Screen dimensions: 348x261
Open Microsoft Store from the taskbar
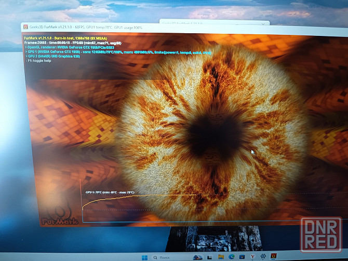click(242, 257)
